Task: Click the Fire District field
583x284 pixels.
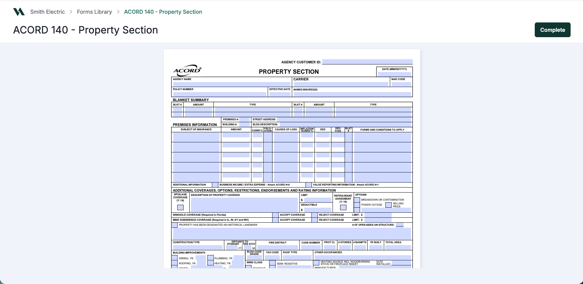Action: [277, 247]
